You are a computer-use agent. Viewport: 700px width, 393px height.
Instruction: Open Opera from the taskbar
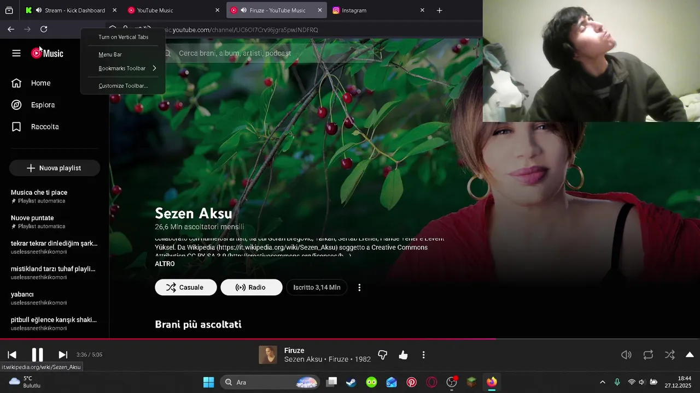(431, 382)
